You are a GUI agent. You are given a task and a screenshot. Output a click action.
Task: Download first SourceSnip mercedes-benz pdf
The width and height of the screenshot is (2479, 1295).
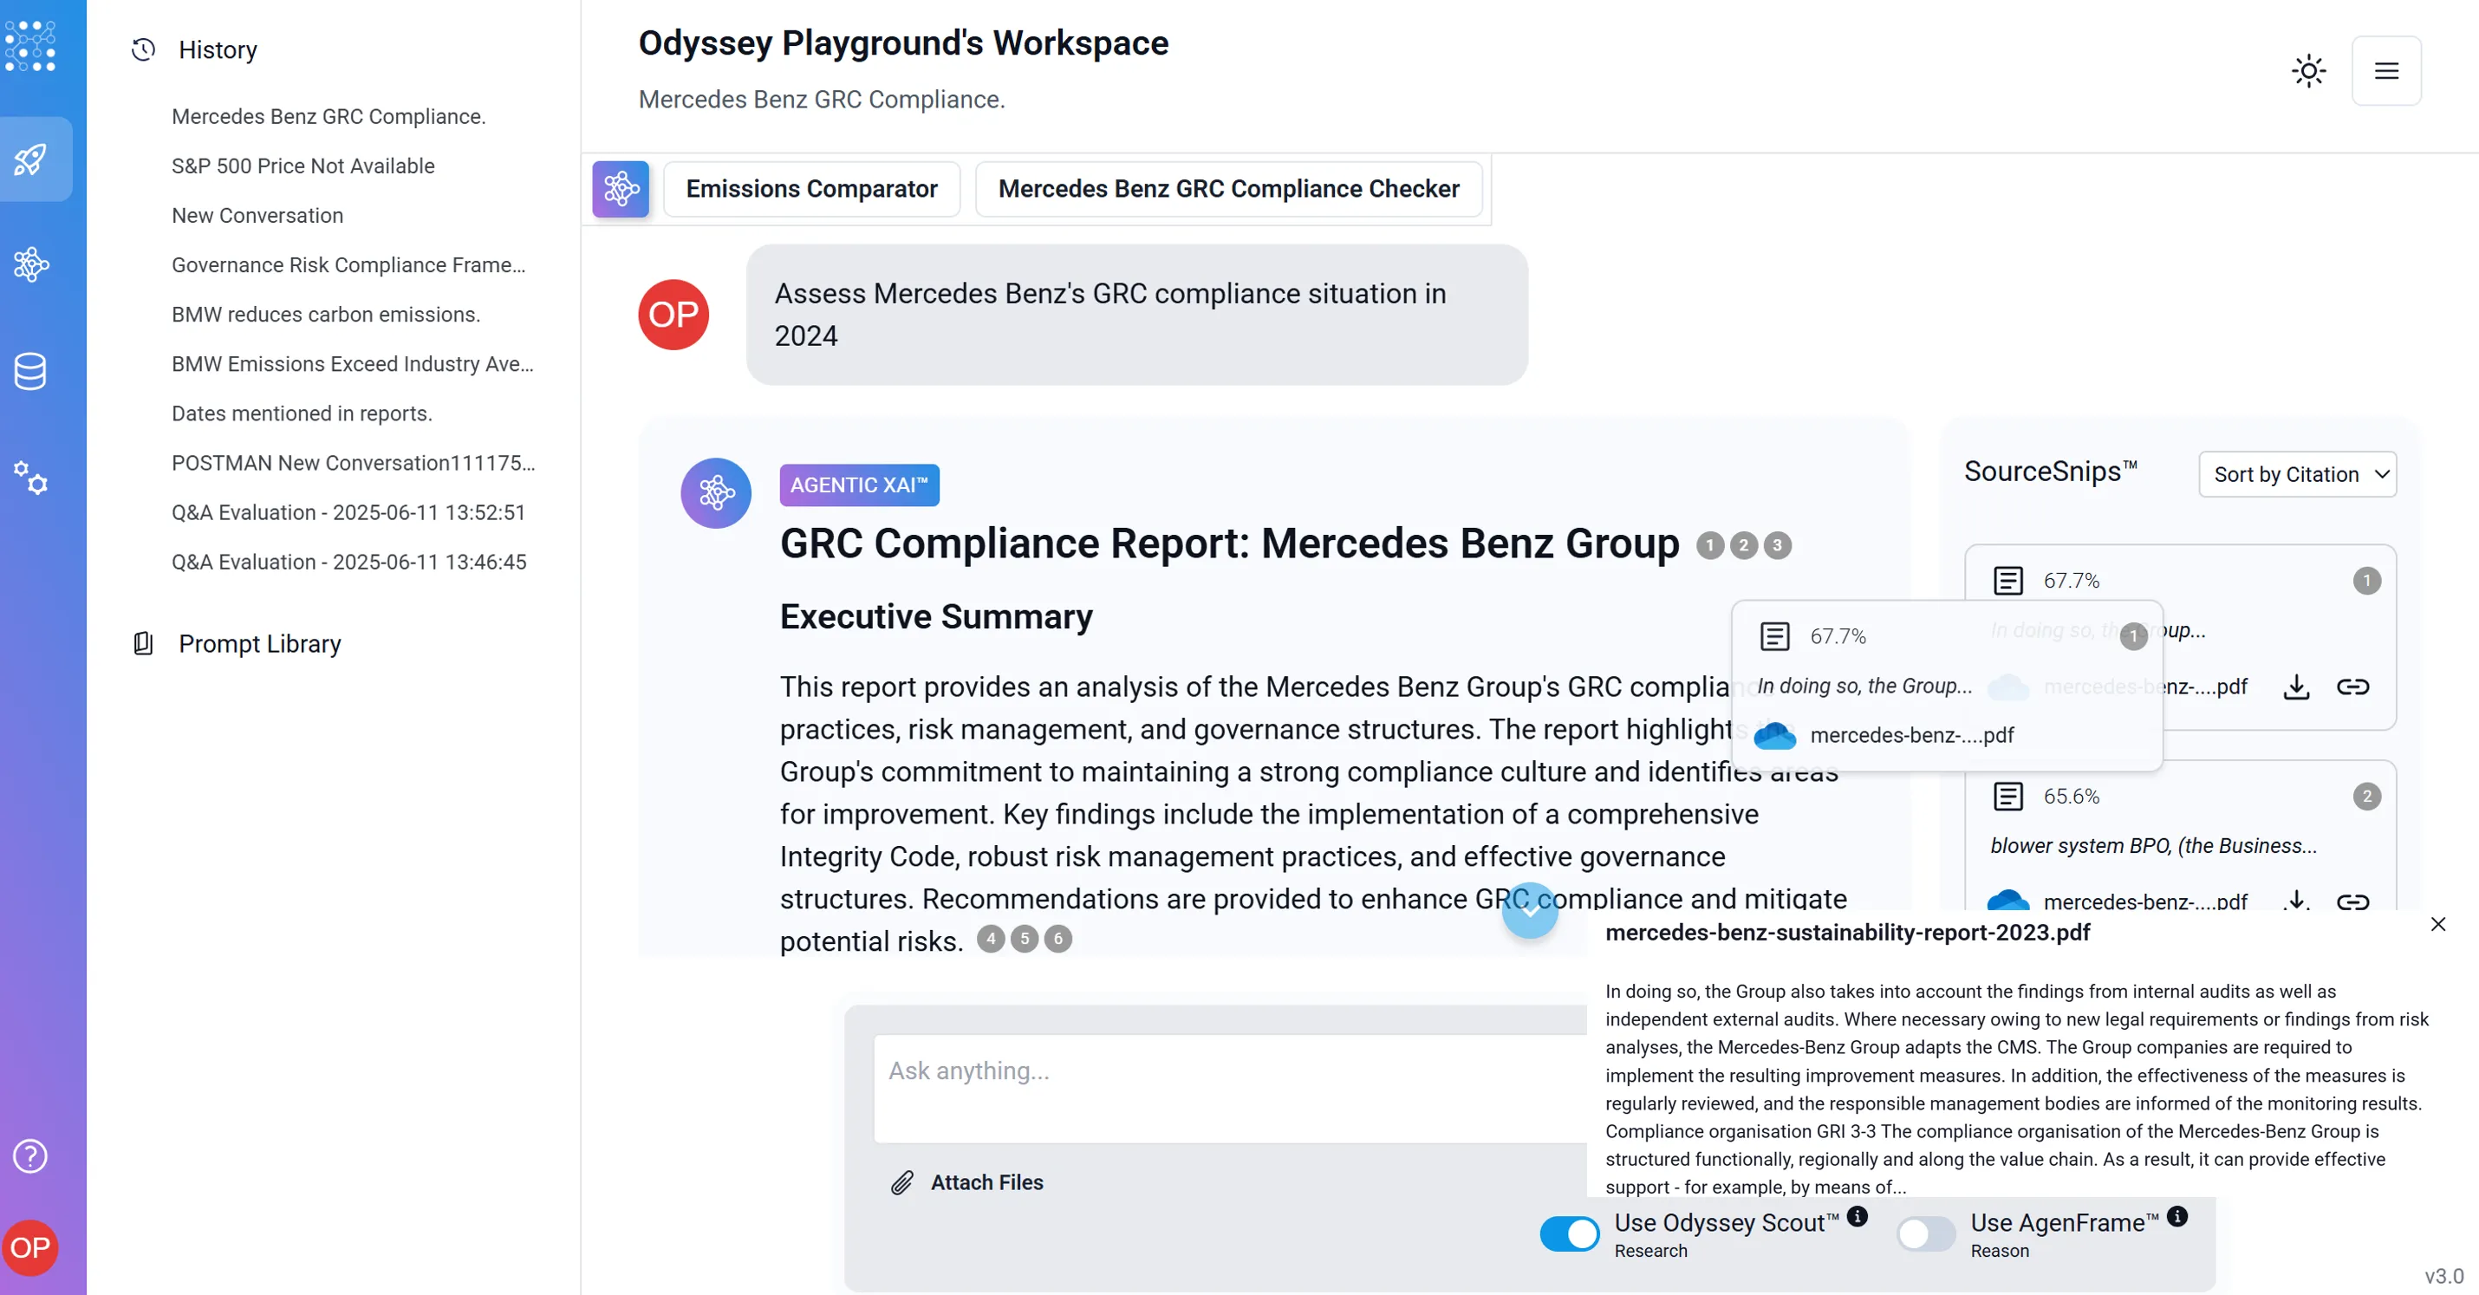pyautogui.click(x=2296, y=687)
